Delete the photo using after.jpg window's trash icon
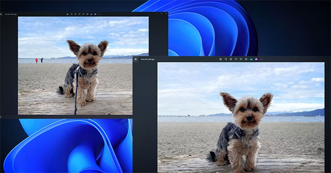Viewport: 331px width, 173px height. click(231, 59)
